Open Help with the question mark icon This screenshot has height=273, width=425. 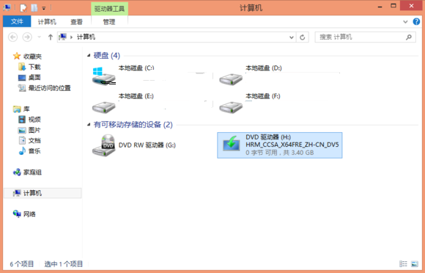pyautogui.click(x=416, y=21)
